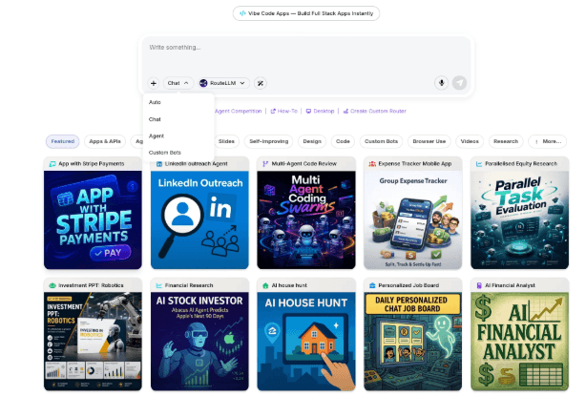Select Agent from the mode menu
Viewport: 586px width, 396px height.
pyautogui.click(x=178, y=136)
